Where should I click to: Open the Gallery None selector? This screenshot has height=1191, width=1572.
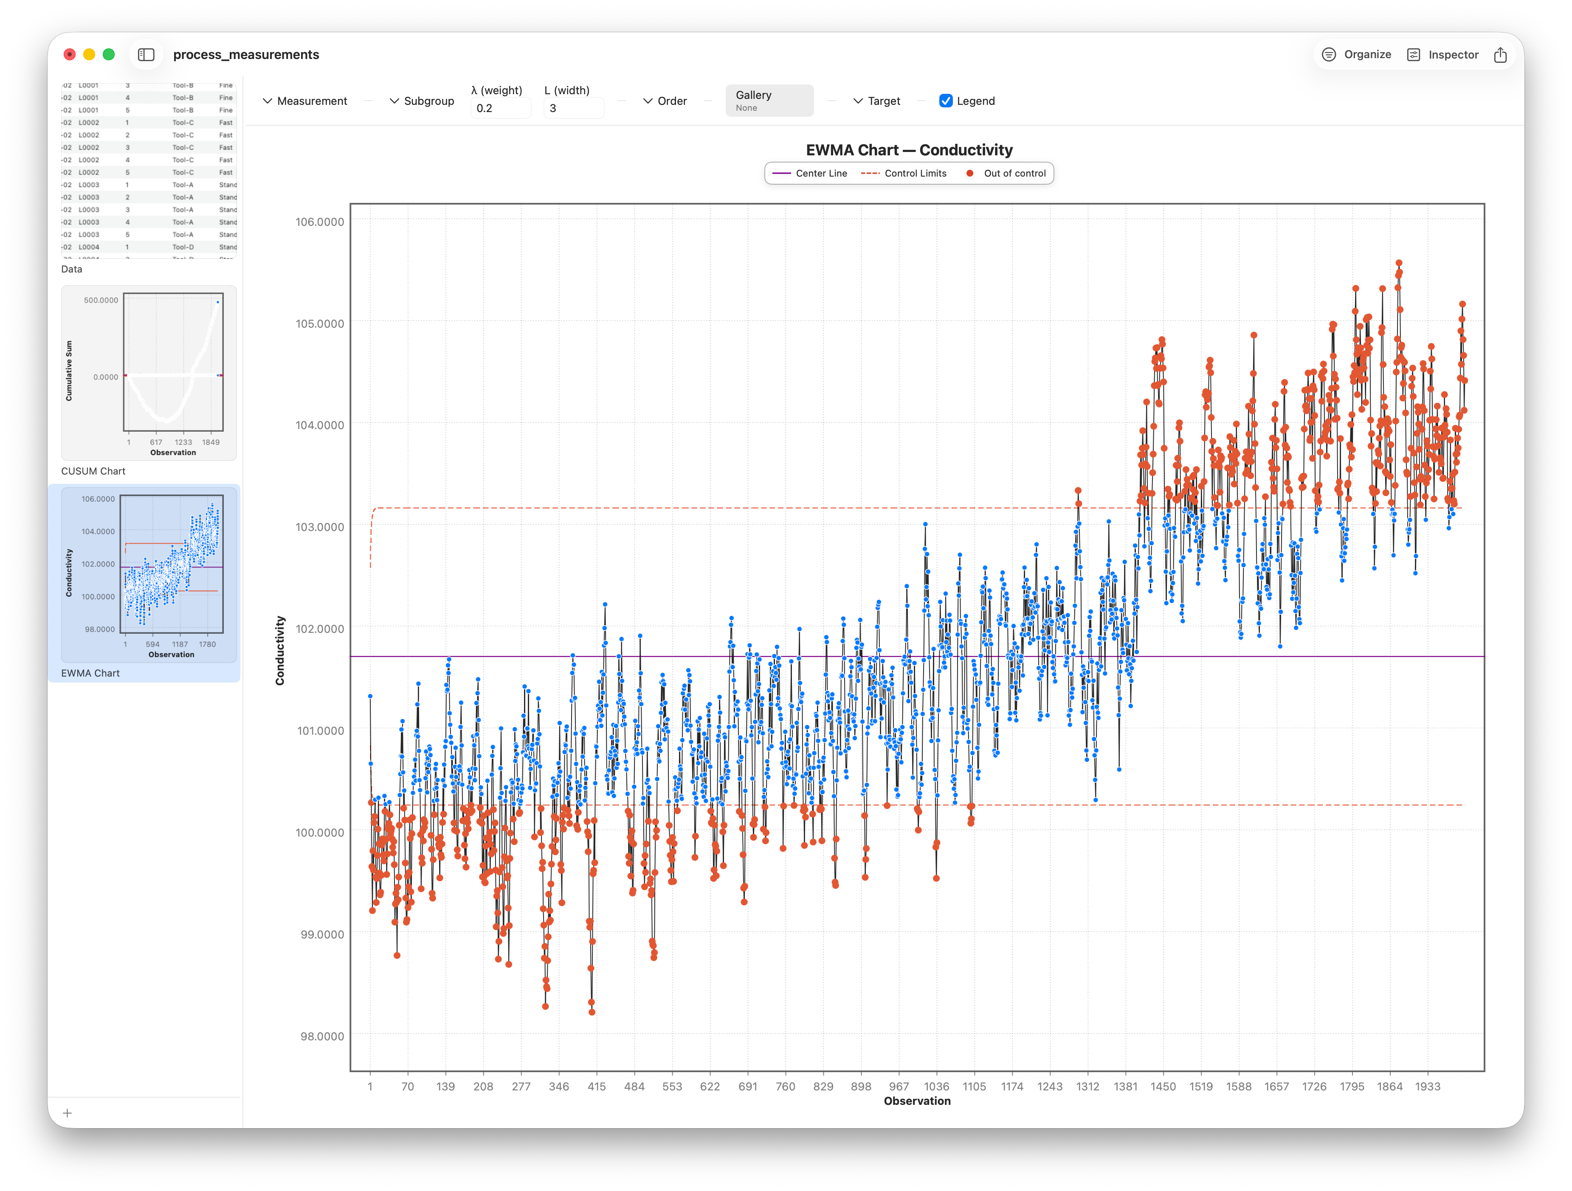770,101
